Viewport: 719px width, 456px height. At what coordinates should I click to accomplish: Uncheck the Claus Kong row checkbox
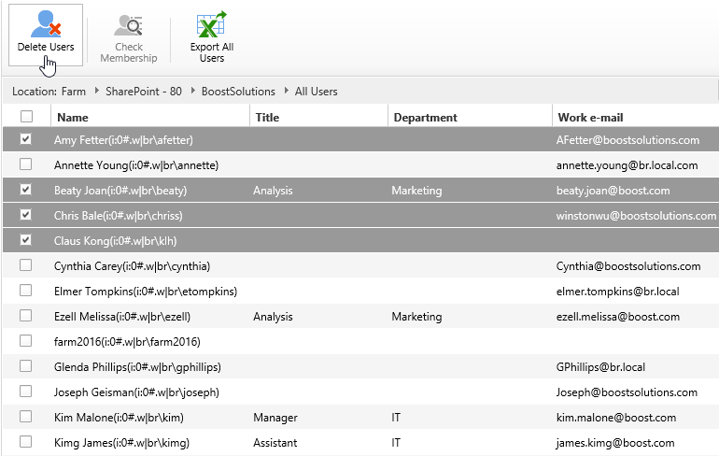(26, 240)
